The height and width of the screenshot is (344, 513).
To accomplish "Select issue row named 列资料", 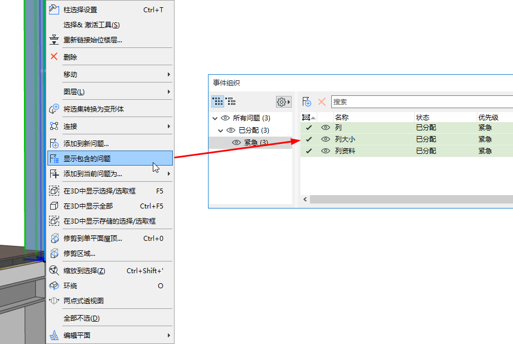I will pyautogui.click(x=406, y=151).
